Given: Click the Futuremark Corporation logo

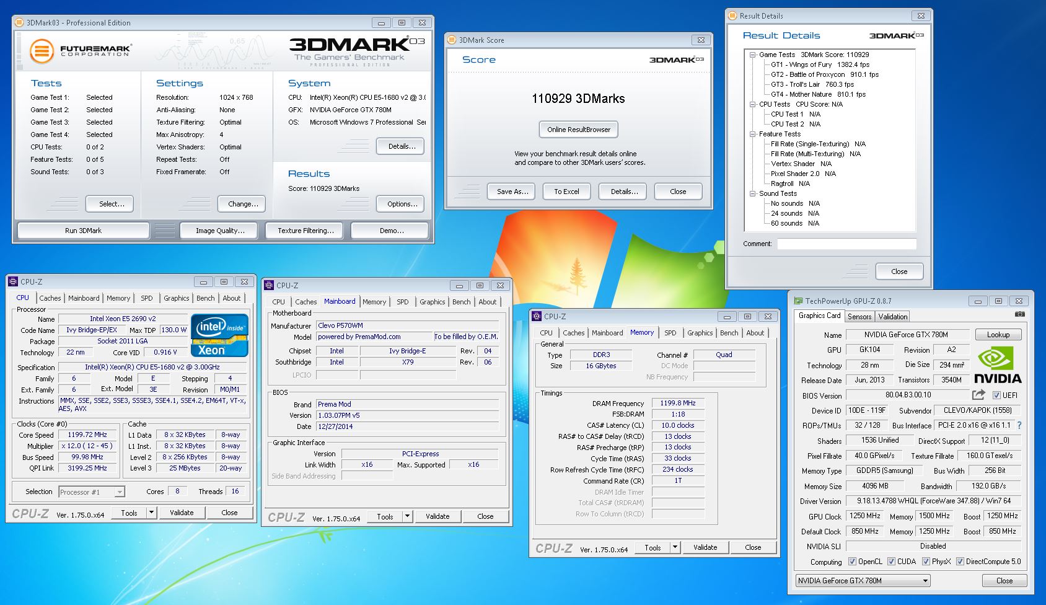Looking at the screenshot, I should 81,50.
